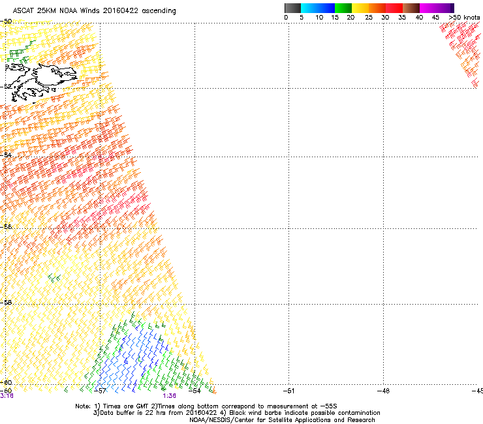
Task: Click the 'NOAA/NESDIS/Center for Satellite Applications and Research' credit
Action: click(x=282, y=420)
